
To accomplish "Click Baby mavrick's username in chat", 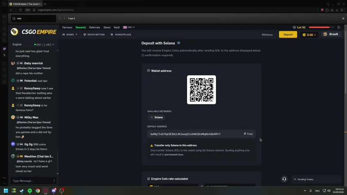I will coord(33,63).
